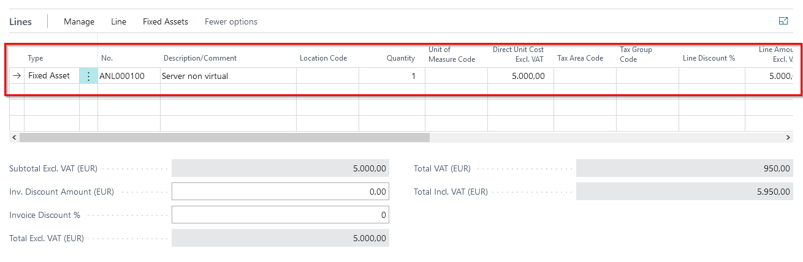Click the Description cell Server non virtual
Viewport: 803px width, 262px height.
coord(227,76)
